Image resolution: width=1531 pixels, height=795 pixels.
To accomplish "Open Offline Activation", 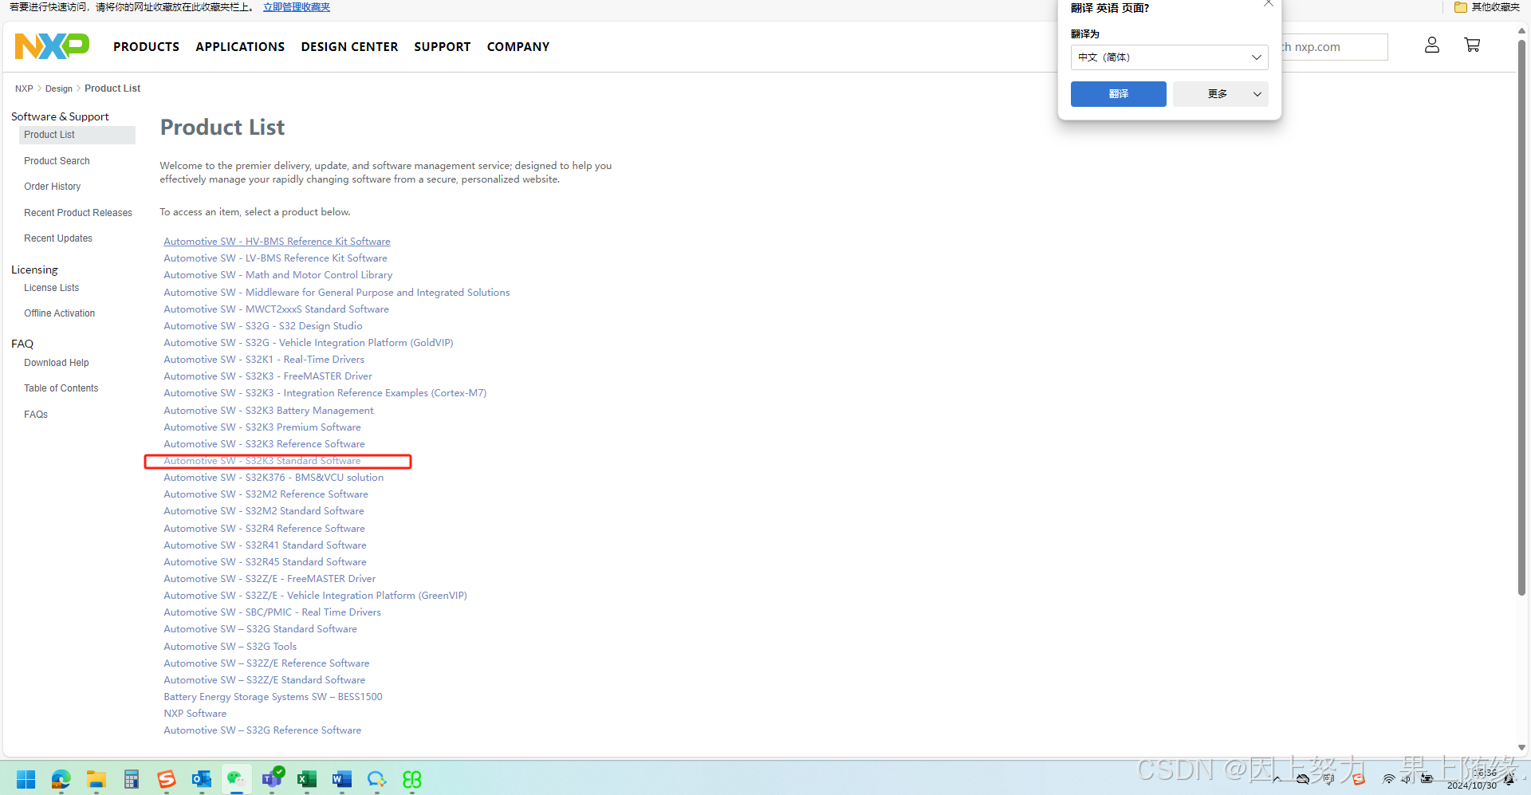I will pyautogui.click(x=59, y=313).
